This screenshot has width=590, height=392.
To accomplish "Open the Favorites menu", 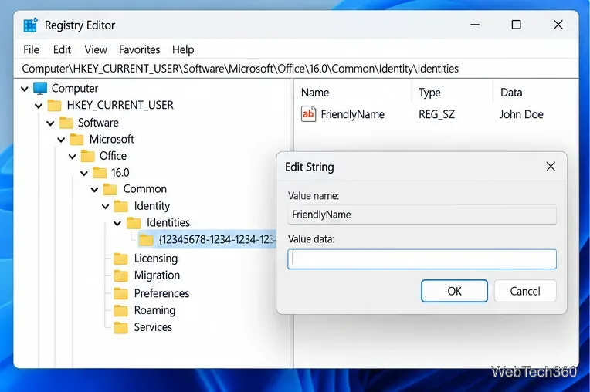I will [140, 49].
